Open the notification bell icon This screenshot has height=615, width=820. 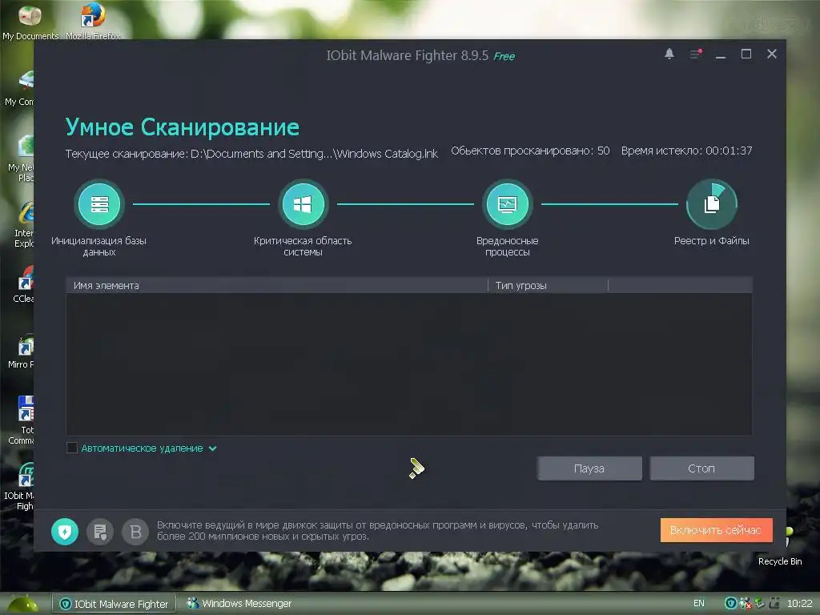669,54
